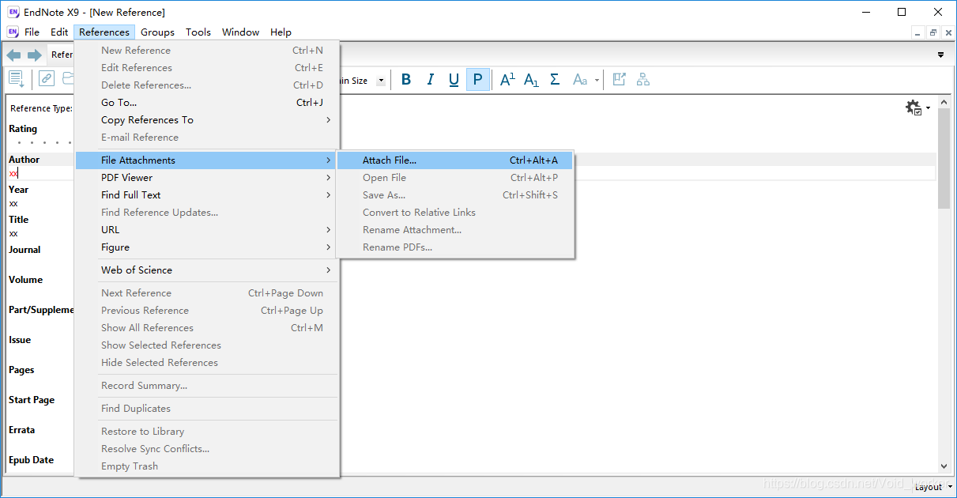Click the vertical scrollbar thumb

point(944,158)
